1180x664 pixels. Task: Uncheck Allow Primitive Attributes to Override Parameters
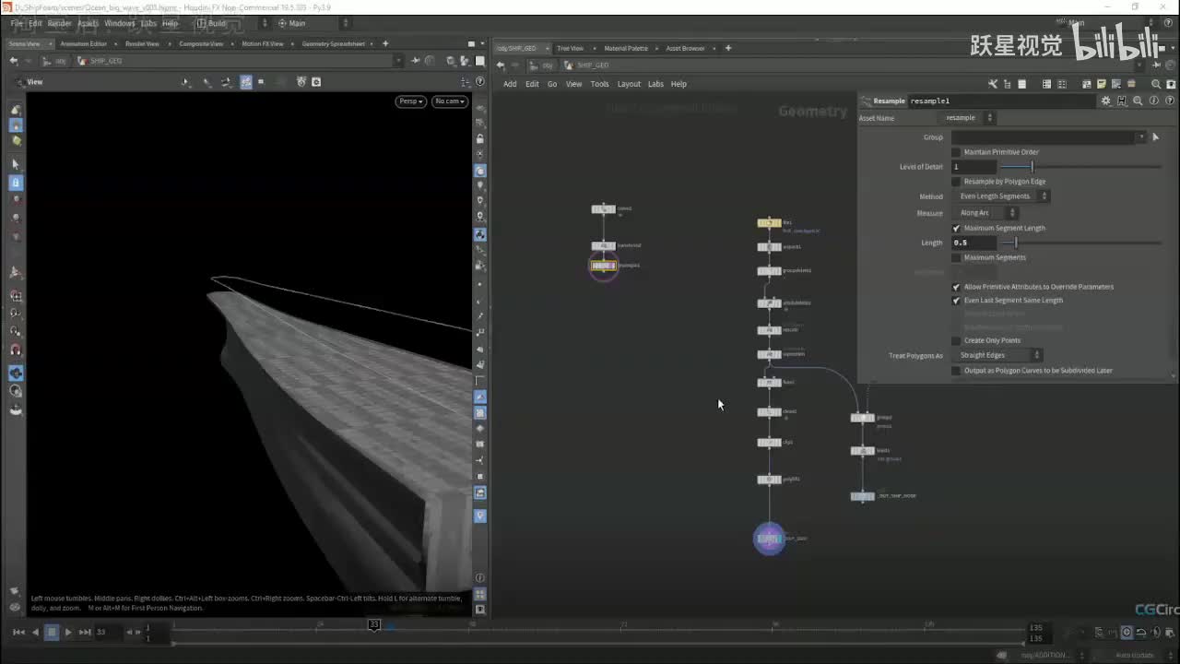pos(956,287)
